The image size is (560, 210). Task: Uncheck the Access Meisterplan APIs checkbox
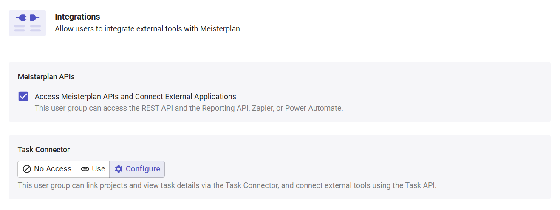pyautogui.click(x=23, y=96)
